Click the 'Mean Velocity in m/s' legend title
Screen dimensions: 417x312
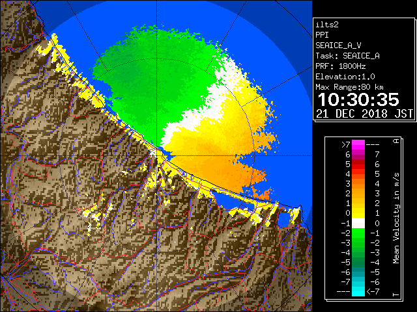pos(396,218)
